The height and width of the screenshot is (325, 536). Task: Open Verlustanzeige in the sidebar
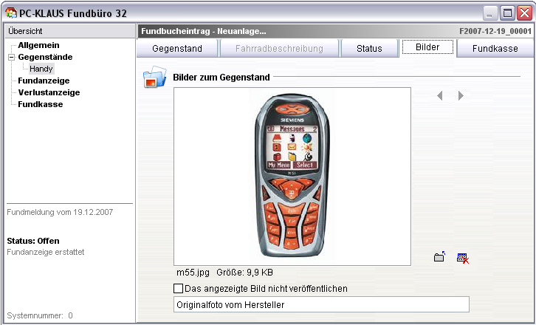(49, 92)
